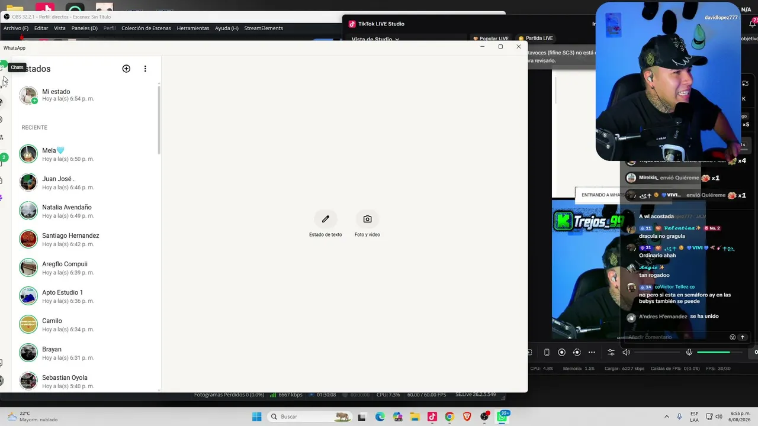Open ESP LAA language switcher

(x=694, y=417)
